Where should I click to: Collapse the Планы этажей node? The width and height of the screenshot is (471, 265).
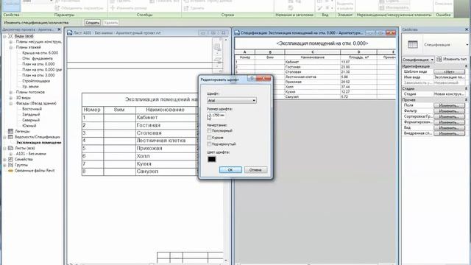(10, 47)
